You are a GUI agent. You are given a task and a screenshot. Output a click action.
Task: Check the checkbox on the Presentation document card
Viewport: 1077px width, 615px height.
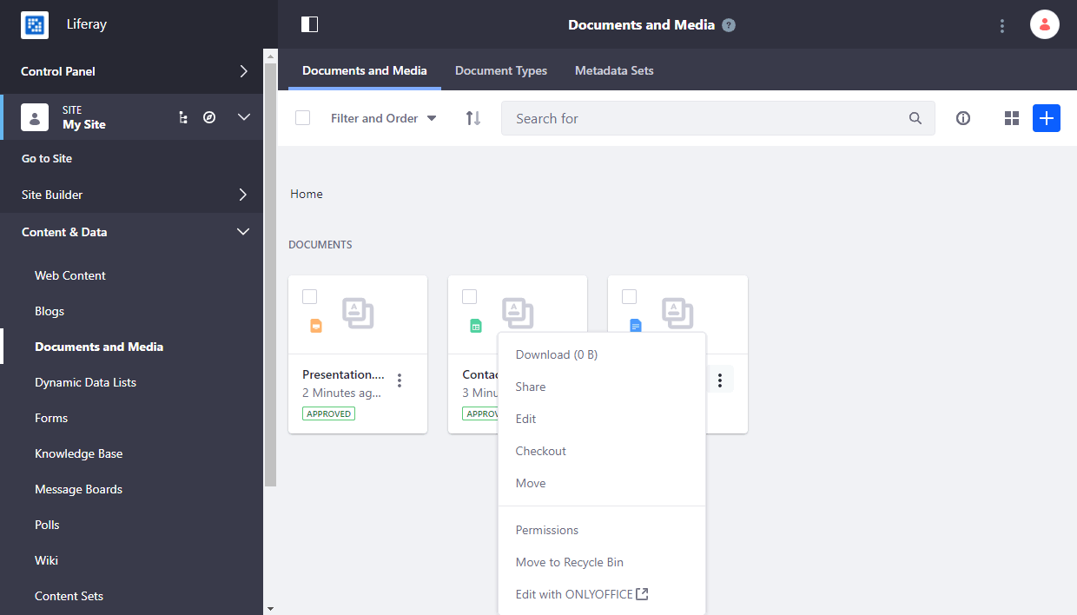(309, 296)
